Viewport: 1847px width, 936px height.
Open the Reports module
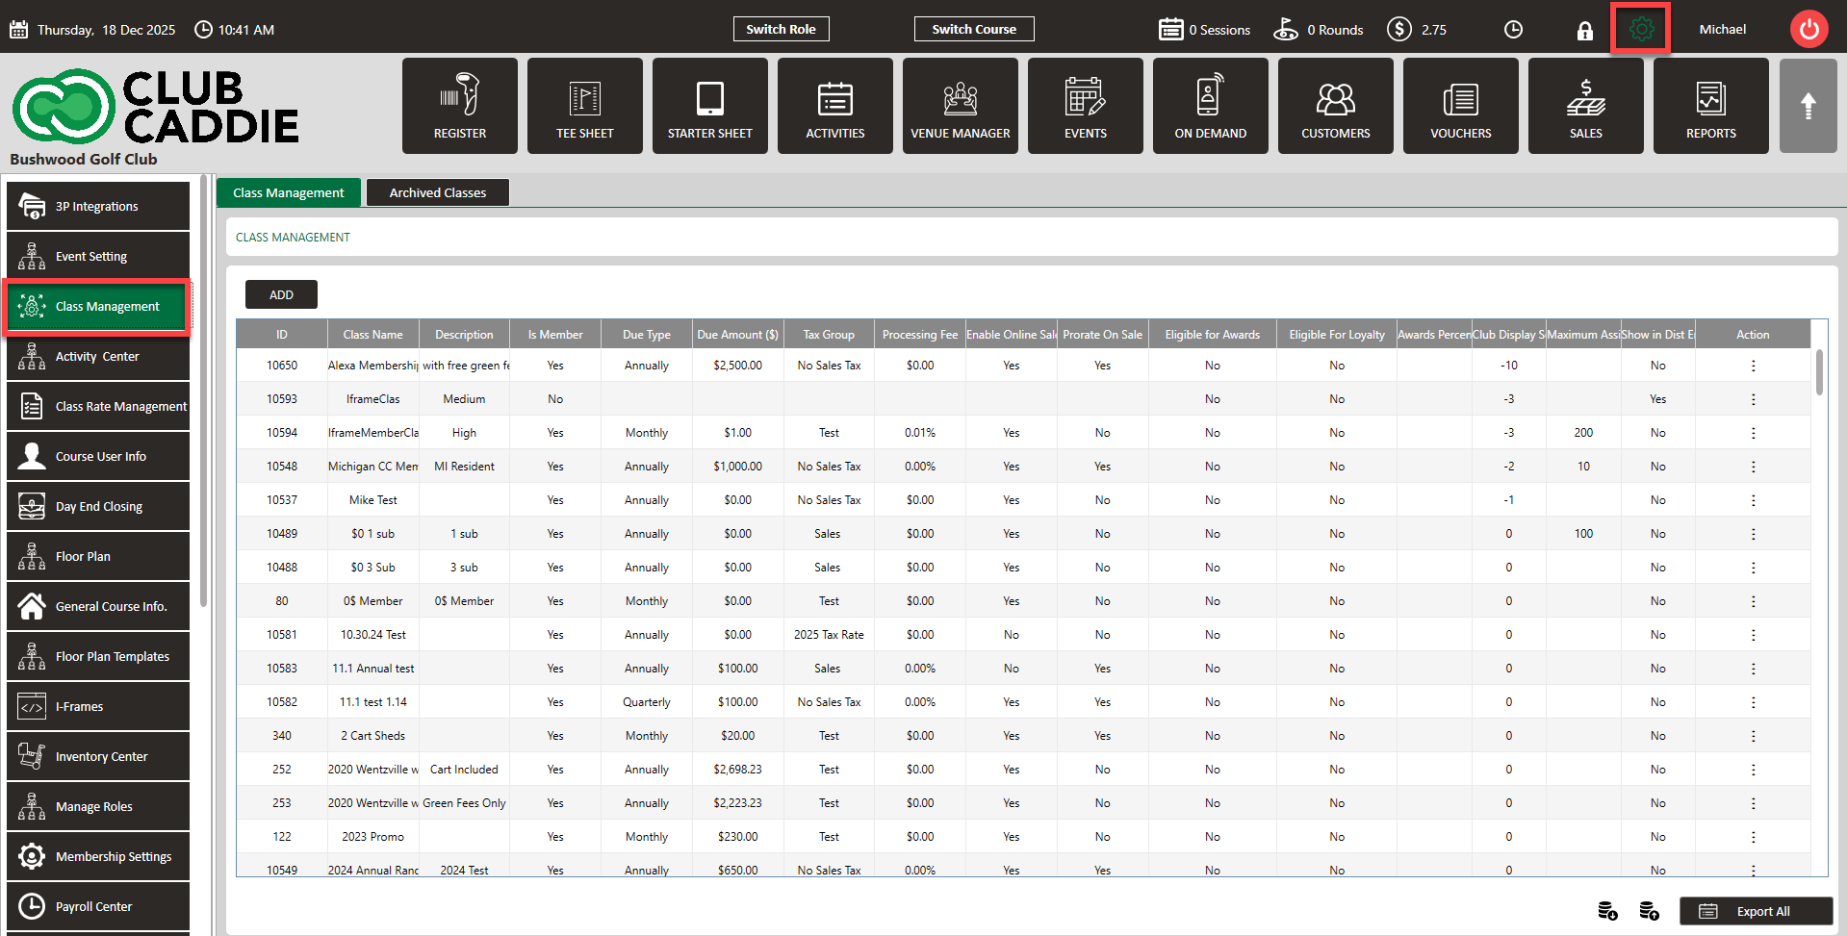(x=1710, y=106)
